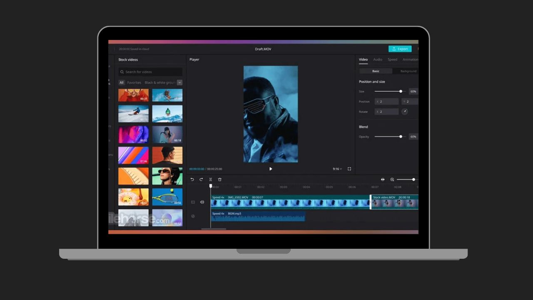Select the colorful diagonal stripes thumbnail
Viewport: 533px width, 300px height.
[x=133, y=155]
